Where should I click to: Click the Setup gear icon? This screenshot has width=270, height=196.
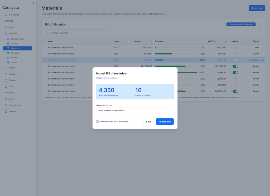pos(8,62)
